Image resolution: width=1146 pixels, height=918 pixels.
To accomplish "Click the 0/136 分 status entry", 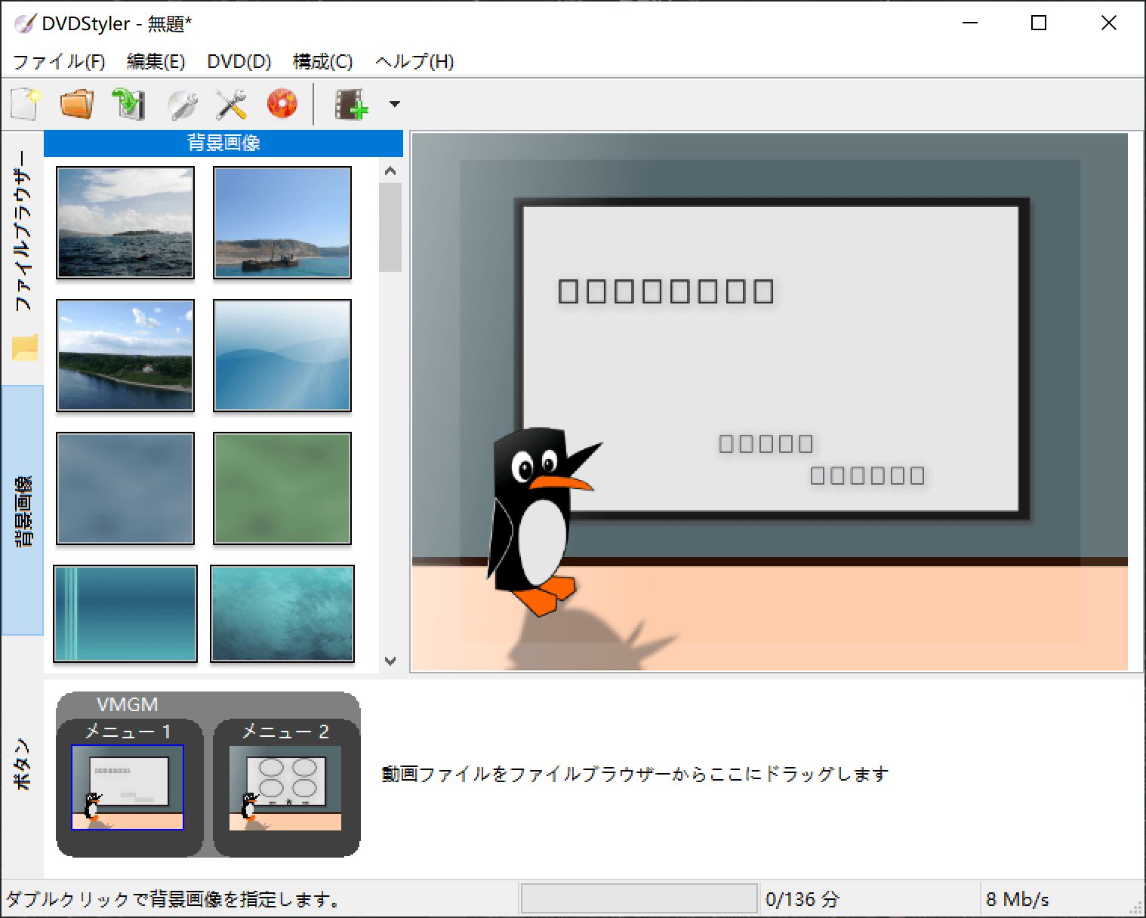I will click(x=802, y=899).
